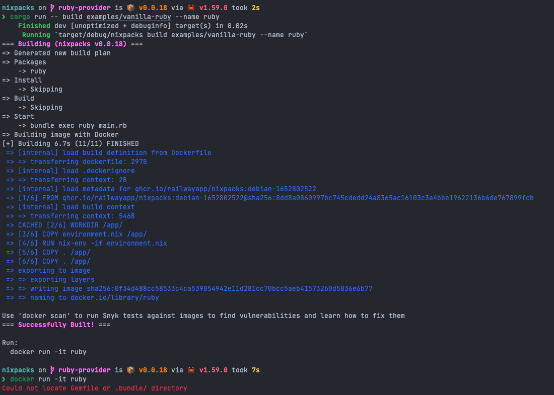The image size is (554, 395).
Task: Click 'naming to docker.io/library/ruby' line
Action: pos(82,297)
